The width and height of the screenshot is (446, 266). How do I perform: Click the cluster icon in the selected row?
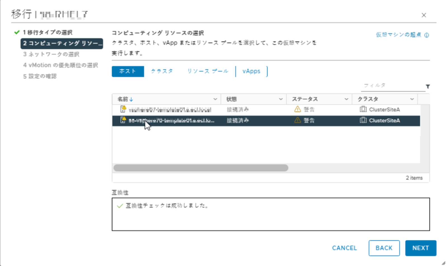pyautogui.click(x=363, y=120)
